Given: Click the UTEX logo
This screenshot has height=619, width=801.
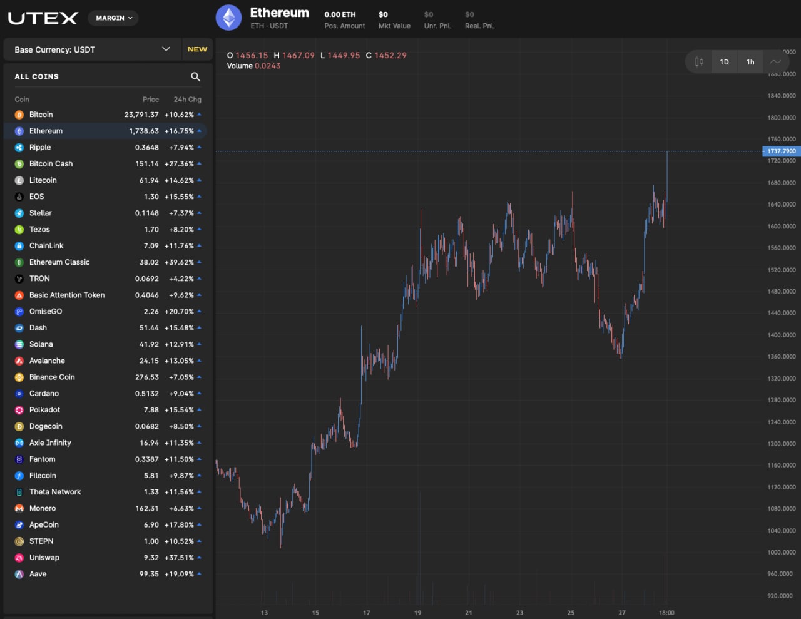Looking at the screenshot, I should (x=43, y=18).
